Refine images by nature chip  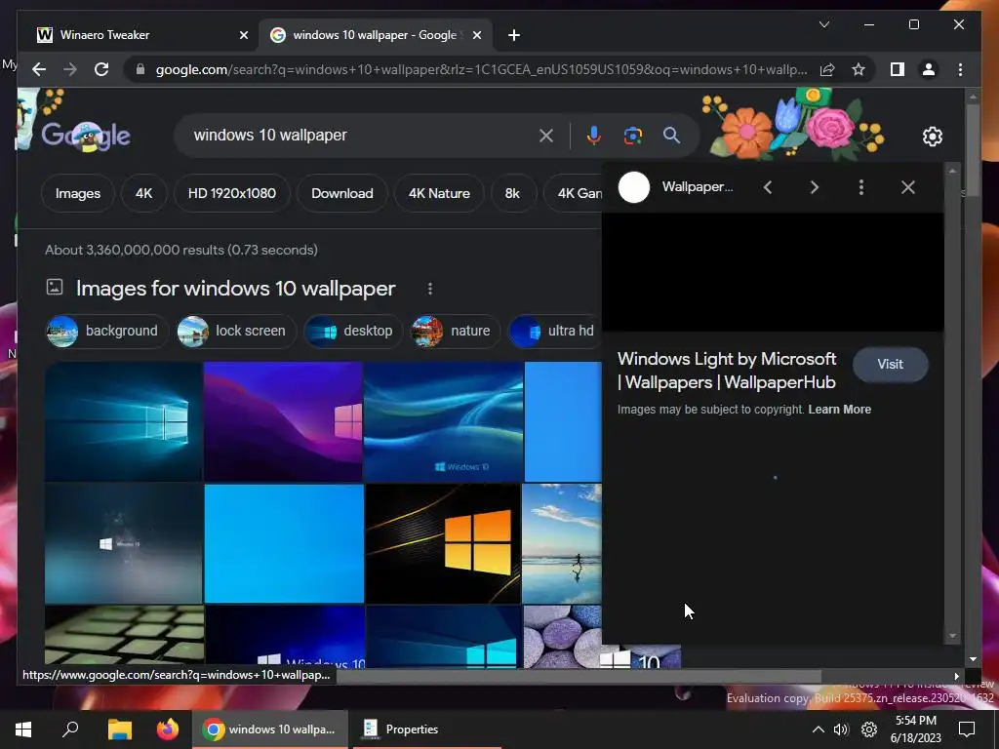(456, 332)
